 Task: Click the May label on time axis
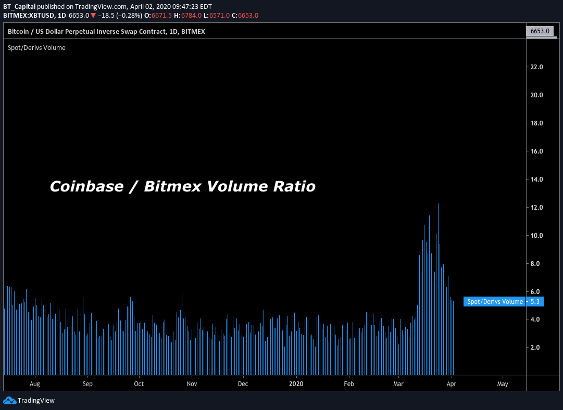coord(503,384)
